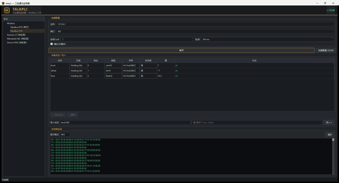Image resolution: width=339 pixels, height=183 pixels.
Task: Click address cell 0 in level row
Action: 96,65
